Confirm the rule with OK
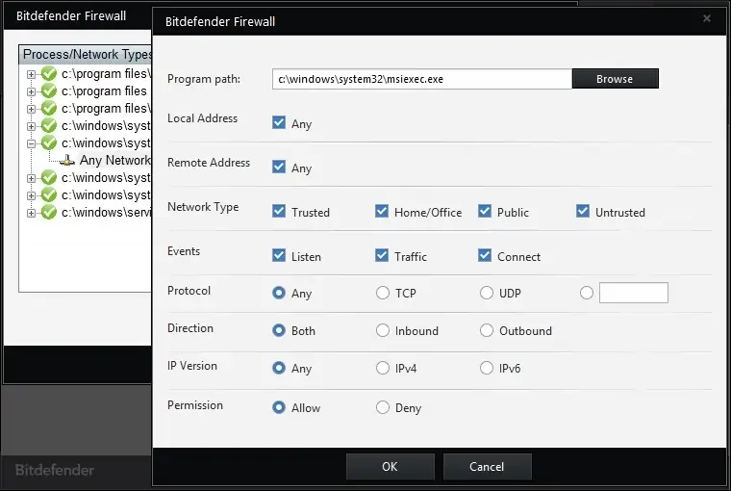This screenshot has height=491, width=731. click(x=391, y=467)
